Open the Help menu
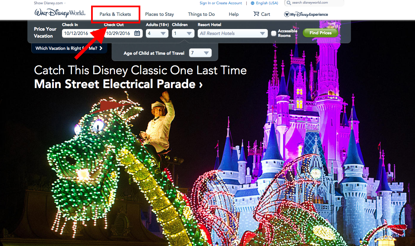 tap(234, 14)
